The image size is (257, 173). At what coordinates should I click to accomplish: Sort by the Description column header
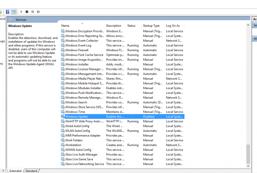click(115, 26)
